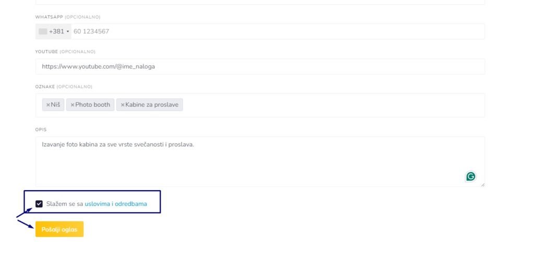Delete the Kabine za proslave tag
Screen dimensions: 534x261
[123, 105]
